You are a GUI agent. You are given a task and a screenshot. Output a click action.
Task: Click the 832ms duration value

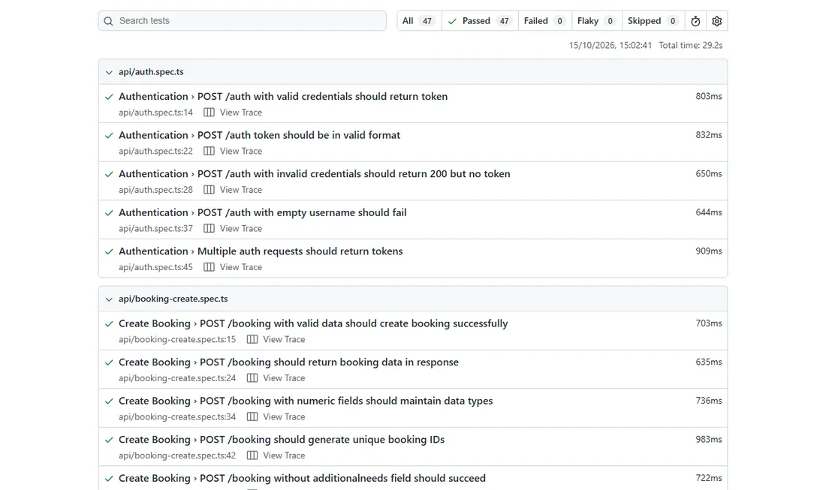click(709, 135)
